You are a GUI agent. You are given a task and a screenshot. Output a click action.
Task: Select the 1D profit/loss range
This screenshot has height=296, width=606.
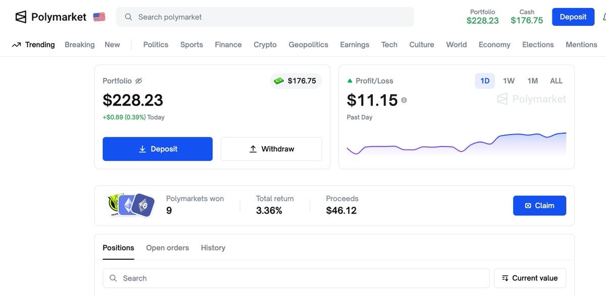[x=485, y=81]
